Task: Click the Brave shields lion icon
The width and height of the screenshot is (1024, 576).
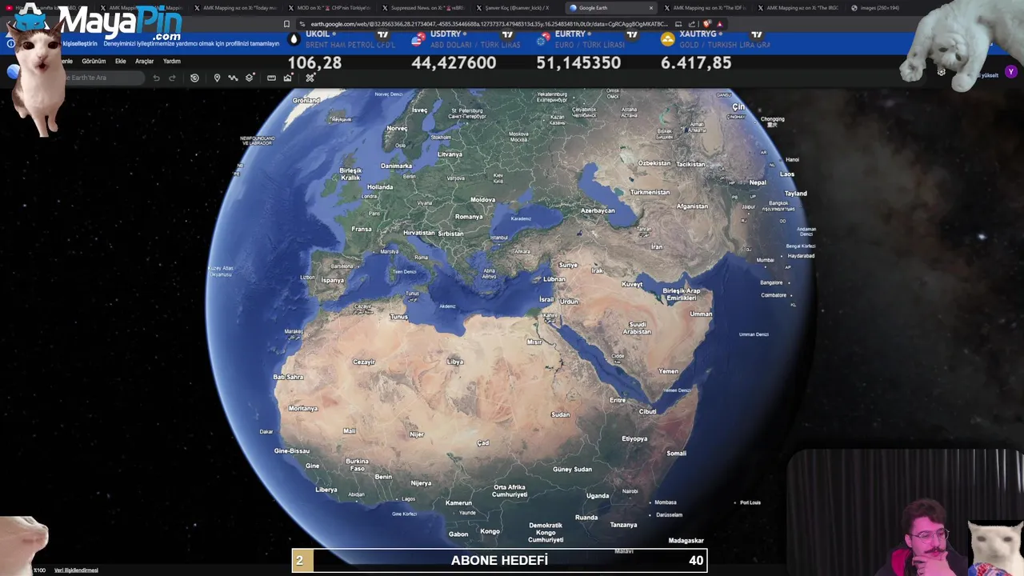Action: click(707, 24)
